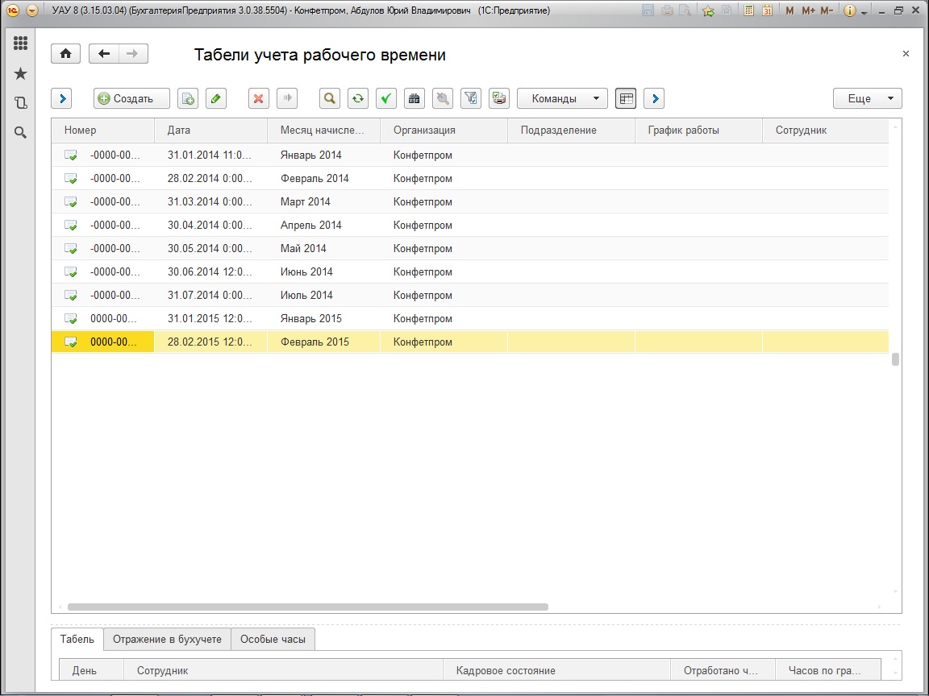Toggle the table view mode button
Image resolution: width=929 pixels, height=696 pixels.
626,98
